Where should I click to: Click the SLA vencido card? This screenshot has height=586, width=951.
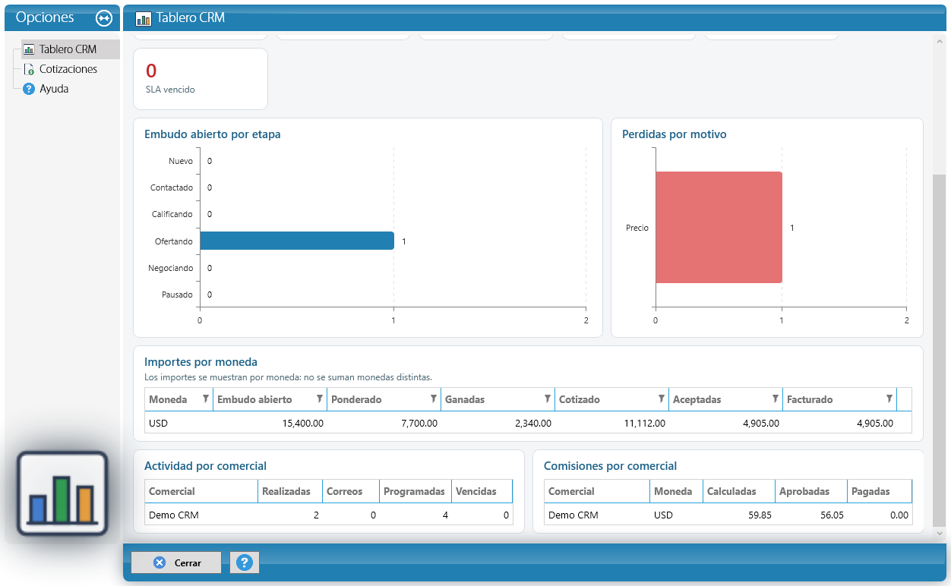tap(201, 79)
